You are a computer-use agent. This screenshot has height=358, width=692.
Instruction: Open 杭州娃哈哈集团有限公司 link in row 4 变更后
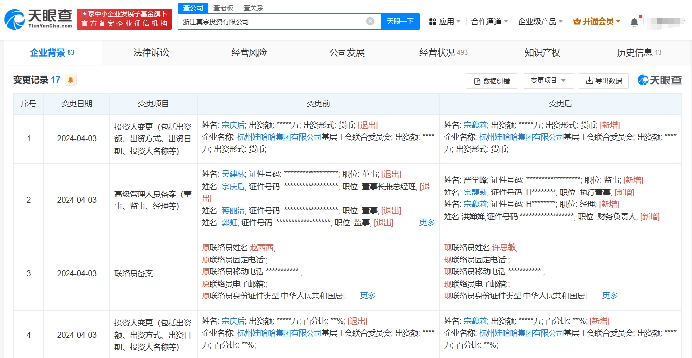(x=521, y=333)
